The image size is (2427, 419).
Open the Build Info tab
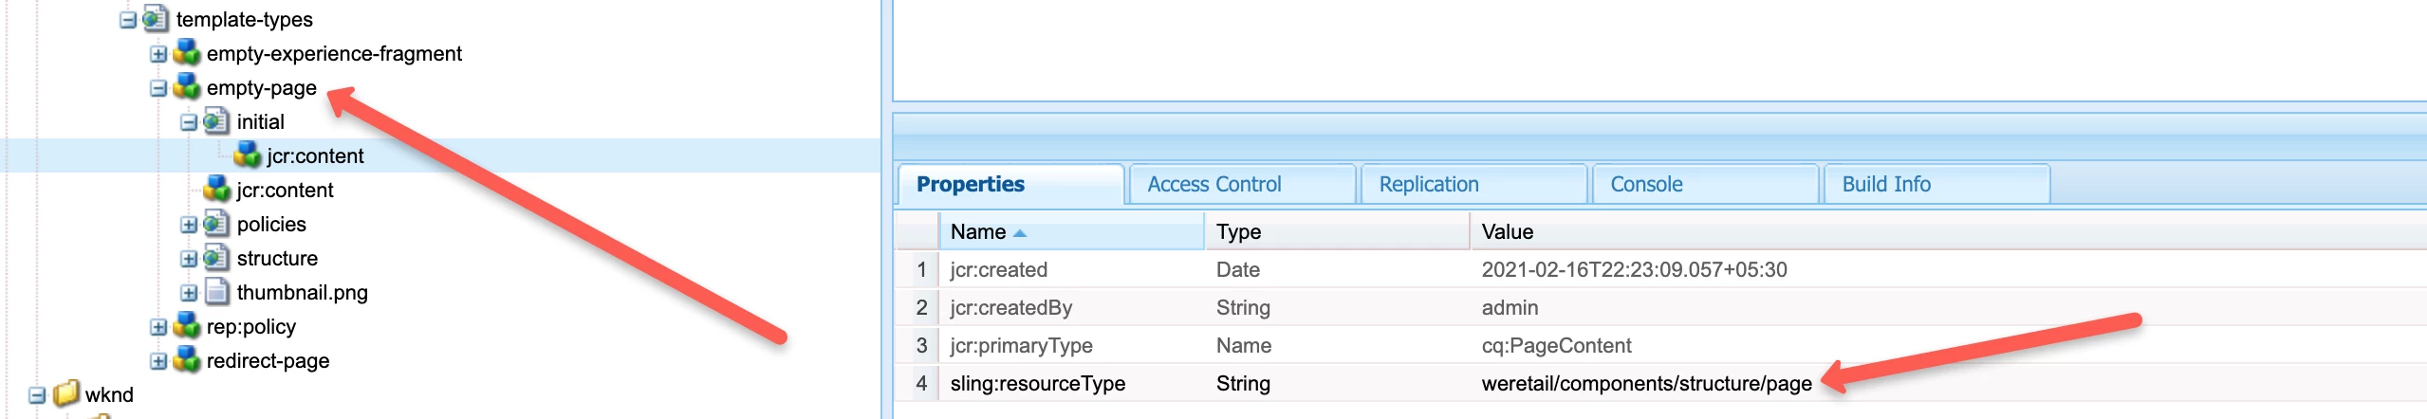1885,184
